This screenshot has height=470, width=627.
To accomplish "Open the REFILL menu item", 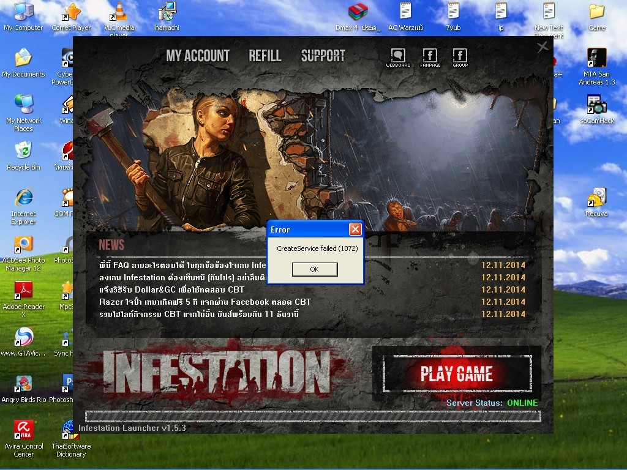I will pyautogui.click(x=265, y=56).
